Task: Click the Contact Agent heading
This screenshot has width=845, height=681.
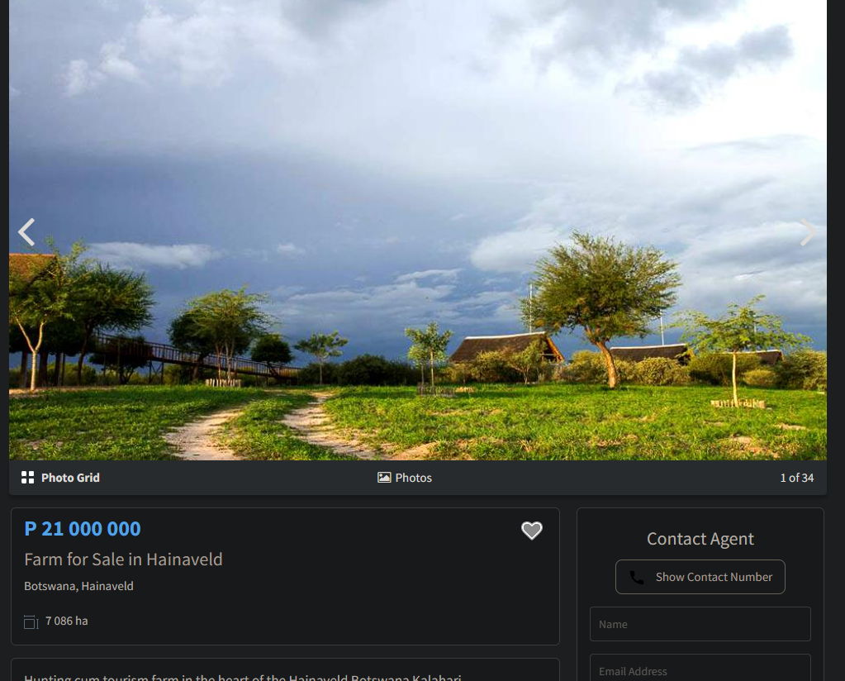Action: 700,539
